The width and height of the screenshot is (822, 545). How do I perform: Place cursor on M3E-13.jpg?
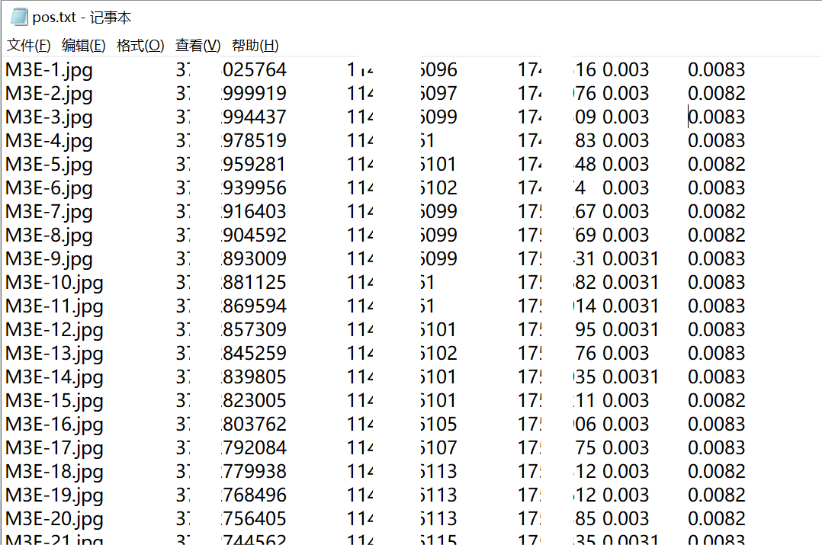point(54,354)
